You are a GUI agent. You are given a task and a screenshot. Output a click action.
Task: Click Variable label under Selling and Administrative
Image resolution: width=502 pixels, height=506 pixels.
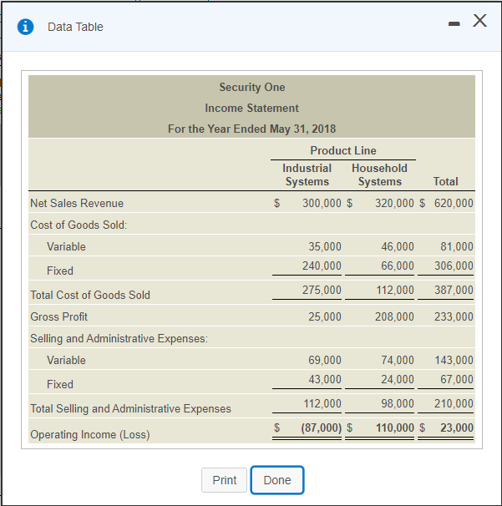66,360
